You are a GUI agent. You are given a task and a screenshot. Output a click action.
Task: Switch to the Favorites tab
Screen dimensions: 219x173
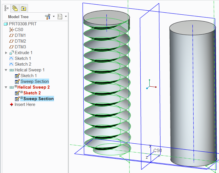tap(23, 8)
